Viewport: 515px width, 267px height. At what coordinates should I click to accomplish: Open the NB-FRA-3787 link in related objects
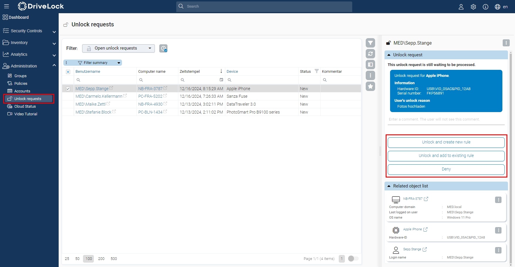[413, 199]
